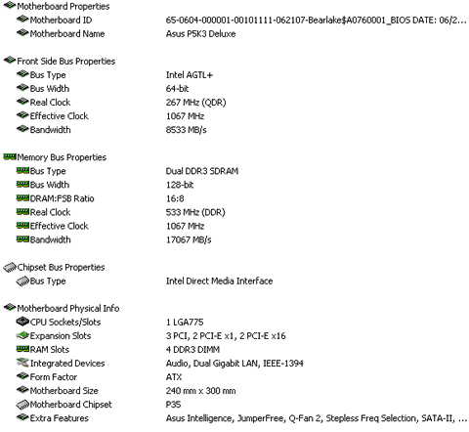This screenshot has height=432, width=469.
Task: Click the CPU Sockets/Slots socket icon
Action: click(x=22, y=322)
